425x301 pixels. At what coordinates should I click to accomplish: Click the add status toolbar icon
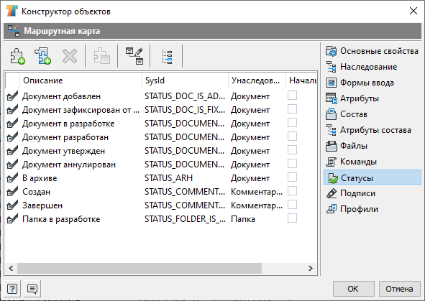click(17, 56)
